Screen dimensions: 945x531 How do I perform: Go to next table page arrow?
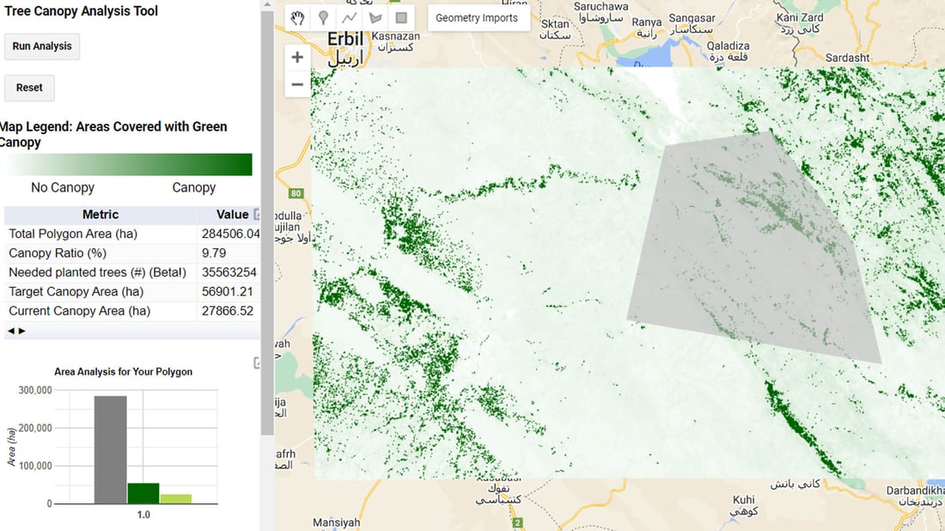click(x=22, y=331)
